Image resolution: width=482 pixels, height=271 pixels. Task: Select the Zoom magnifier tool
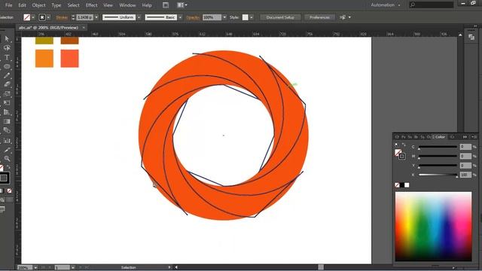click(7, 159)
